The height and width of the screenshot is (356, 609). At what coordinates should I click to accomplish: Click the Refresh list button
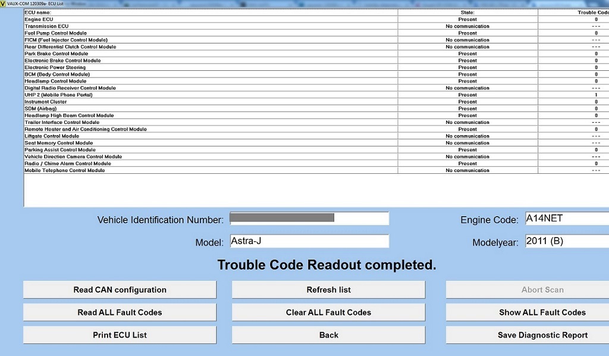pyautogui.click(x=328, y=290)
